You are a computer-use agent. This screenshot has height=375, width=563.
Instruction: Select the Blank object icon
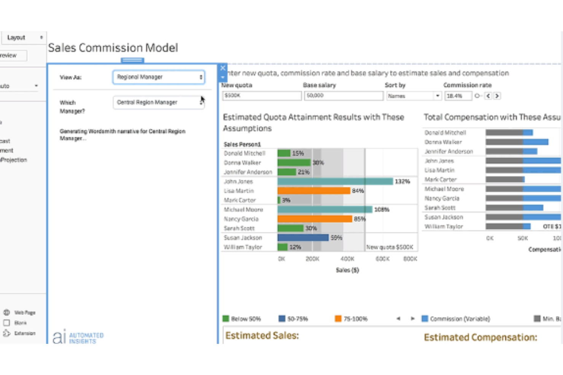point(7,323)
